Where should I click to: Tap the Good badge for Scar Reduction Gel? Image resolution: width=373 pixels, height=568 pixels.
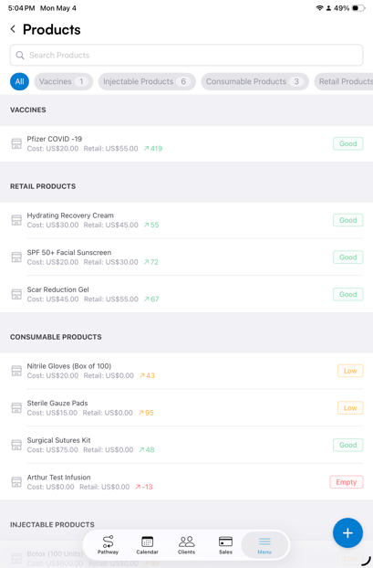(x=348, y=294)
